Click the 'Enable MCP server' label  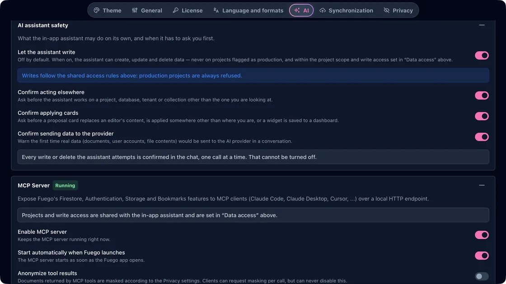42,232
